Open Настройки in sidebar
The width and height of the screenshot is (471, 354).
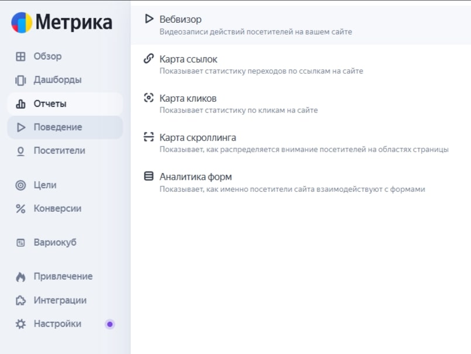click(65, 324)
